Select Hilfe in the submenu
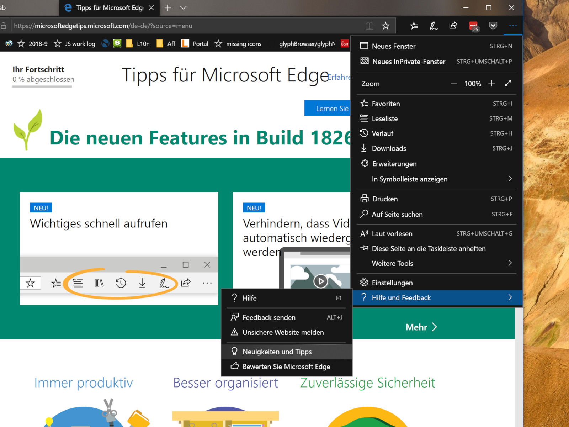 [287, 298]
